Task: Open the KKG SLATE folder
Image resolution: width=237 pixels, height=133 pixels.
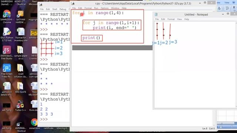Action: (x=21, y=88)
